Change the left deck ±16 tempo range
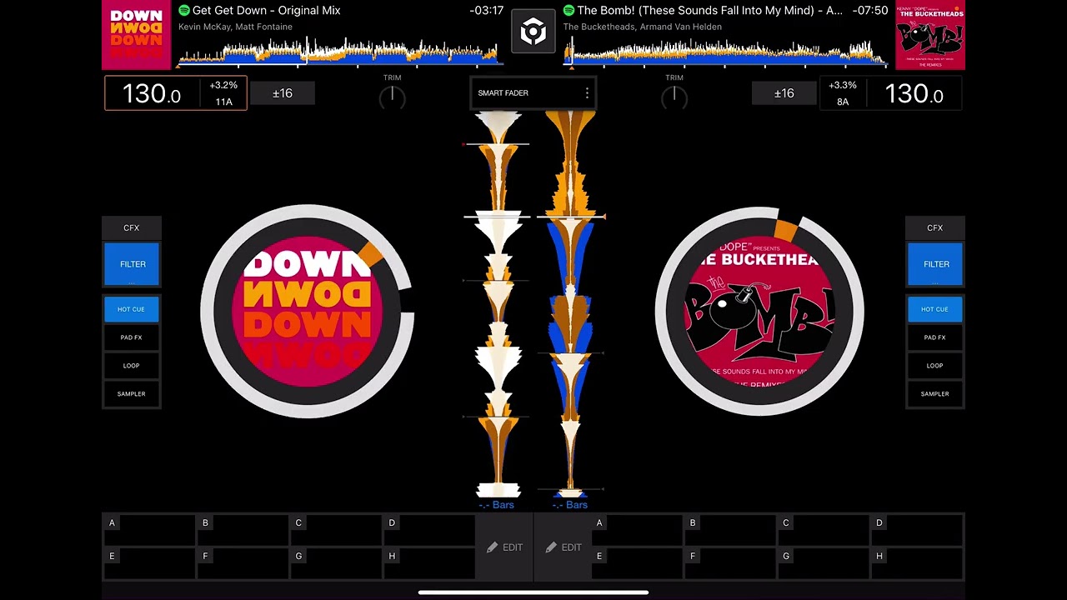 pyautogui.click(x=283, y=93)
